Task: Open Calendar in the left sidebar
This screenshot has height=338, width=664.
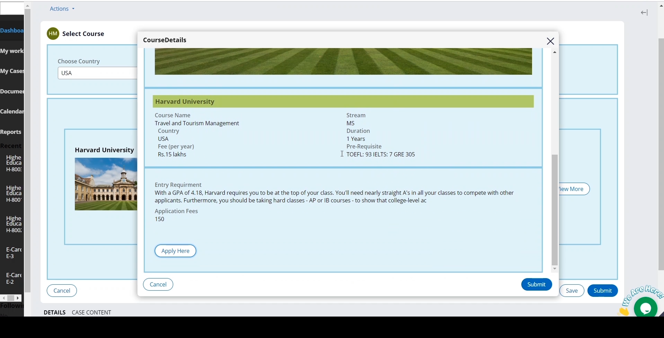Action: coord(12,111)
